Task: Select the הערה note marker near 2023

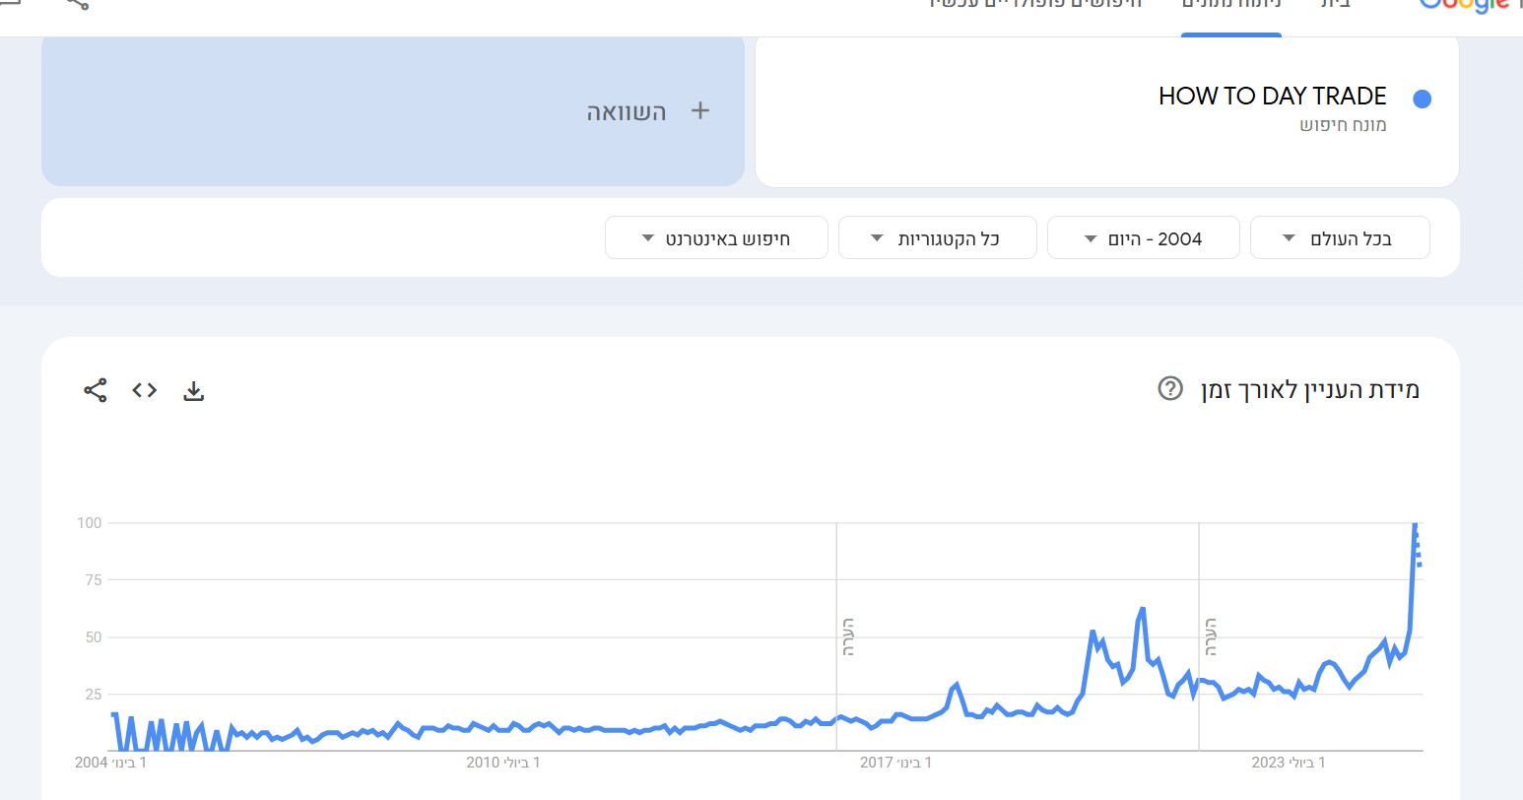Action: (x=1211, y=636)
